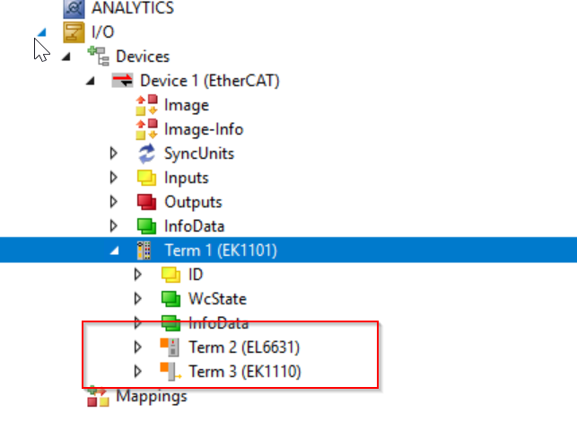Click the red Outputs icon
The width and height of the screenshot is (577, 431).
click(x=147, y=202)
